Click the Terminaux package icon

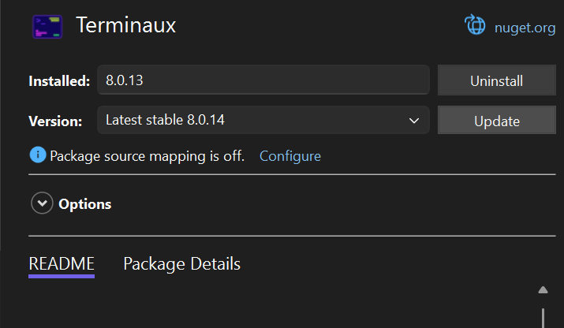pyautogui.click(x=47, y=25)
